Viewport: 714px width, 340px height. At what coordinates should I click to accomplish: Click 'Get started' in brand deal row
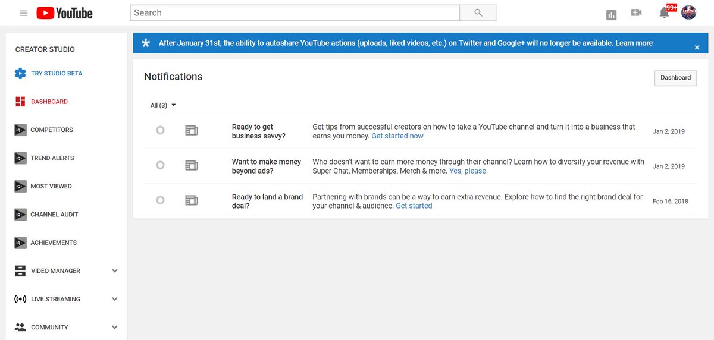[x=414, y=206]
